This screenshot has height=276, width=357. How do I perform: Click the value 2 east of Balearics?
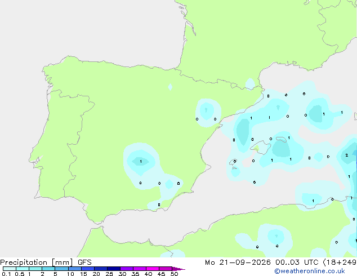coord(346,155)
